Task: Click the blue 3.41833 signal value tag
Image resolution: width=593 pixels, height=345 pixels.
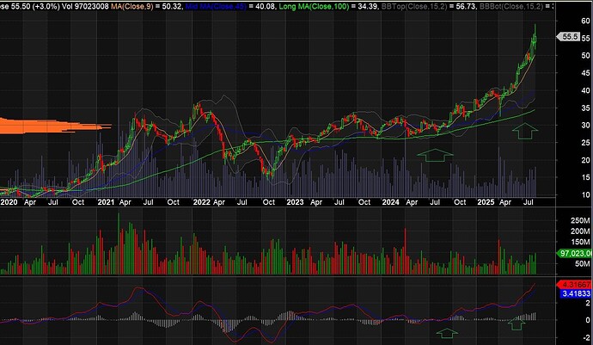Action: [575, 293]
